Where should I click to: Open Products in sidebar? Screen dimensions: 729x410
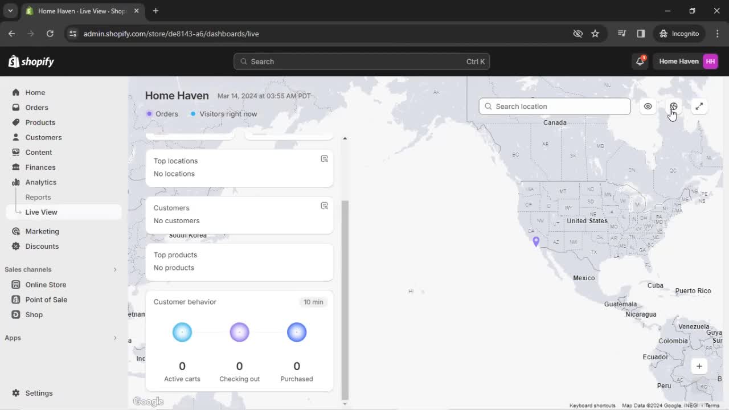(x=40, y=122)
